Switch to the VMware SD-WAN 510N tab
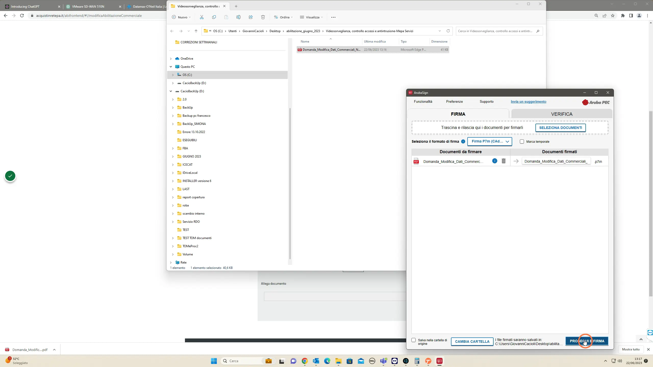Image resolution: width=653 pixels, height=367 pixels. tap(93, 6)
